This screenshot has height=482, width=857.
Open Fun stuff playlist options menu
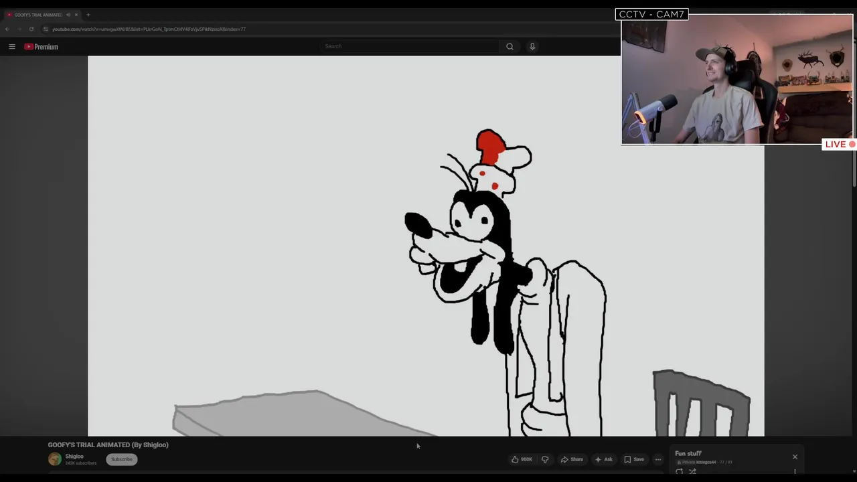coord(795,471)
